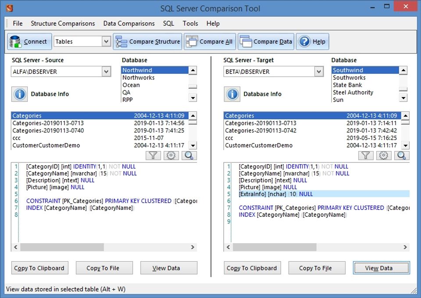
Task: Click target script horizontal scrollbar thumb
Action: point(275,247)
